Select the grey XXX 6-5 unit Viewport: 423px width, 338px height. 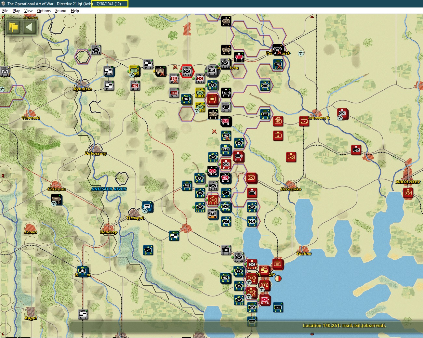coord(148,64)
